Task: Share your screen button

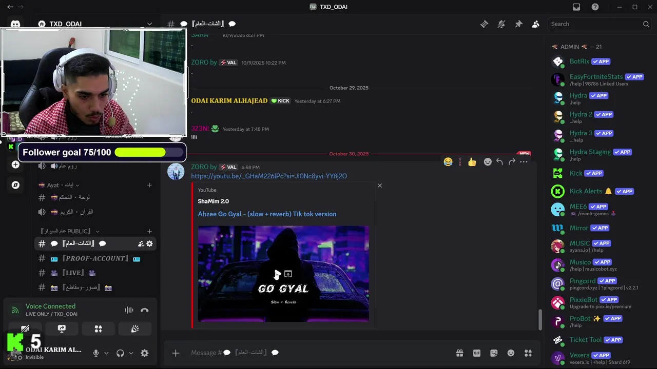Action: tap(62, 329)
